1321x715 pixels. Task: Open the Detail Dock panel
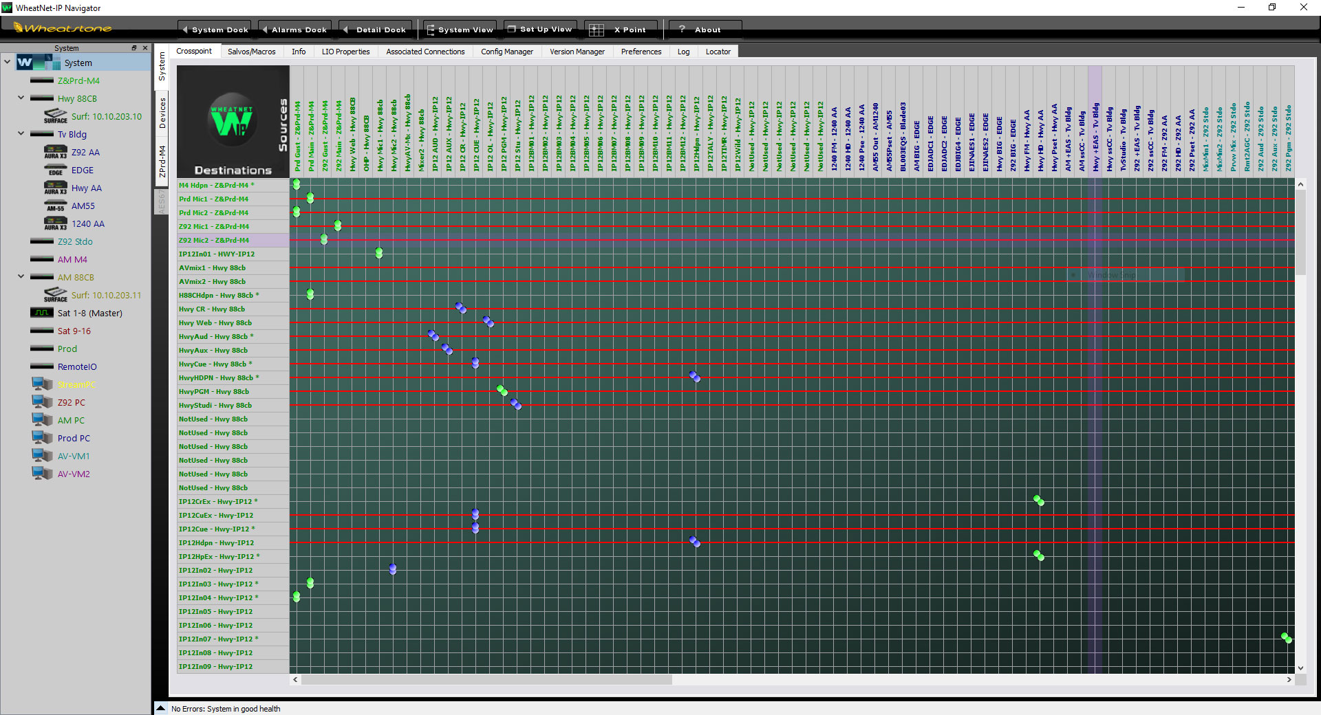click(x=375, y=30)
